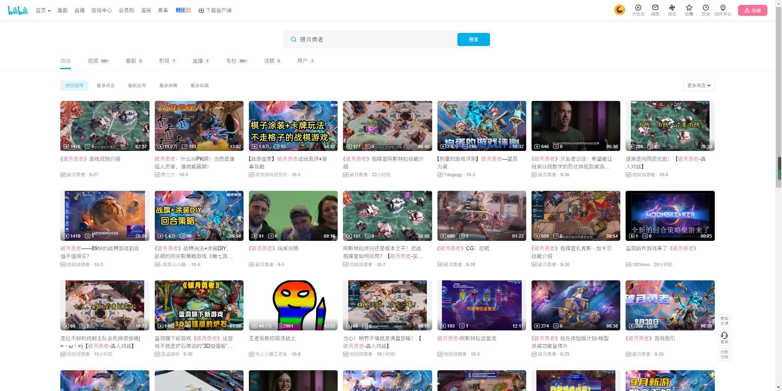This screenshot has width=782, height=391.
Task: Click the 下载客户端 download icon link
Action: (215, 10)
